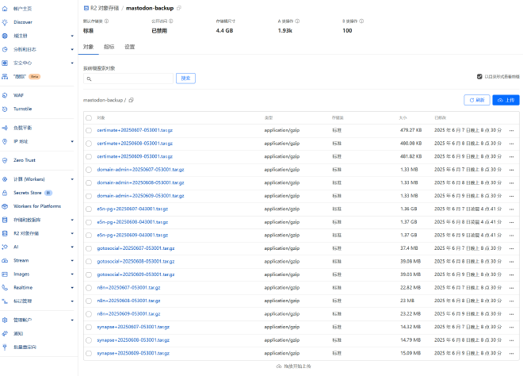The width and height of the screenshot is (523, 376).
Task: Open more actions for gotosocial+20250607 row
Action: click(511, 248)
